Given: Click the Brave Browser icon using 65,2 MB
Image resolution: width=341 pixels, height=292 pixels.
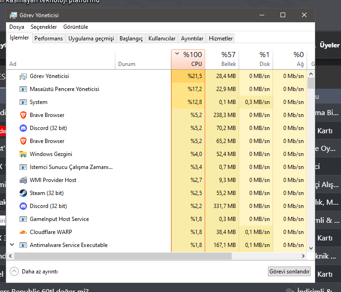Looking at the screenshot, I should point(23,141).
